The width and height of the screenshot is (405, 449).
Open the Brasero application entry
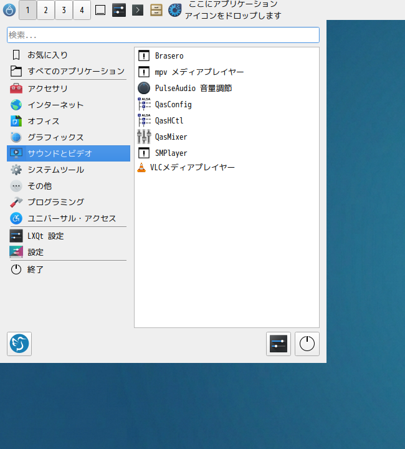click(227, 56)
